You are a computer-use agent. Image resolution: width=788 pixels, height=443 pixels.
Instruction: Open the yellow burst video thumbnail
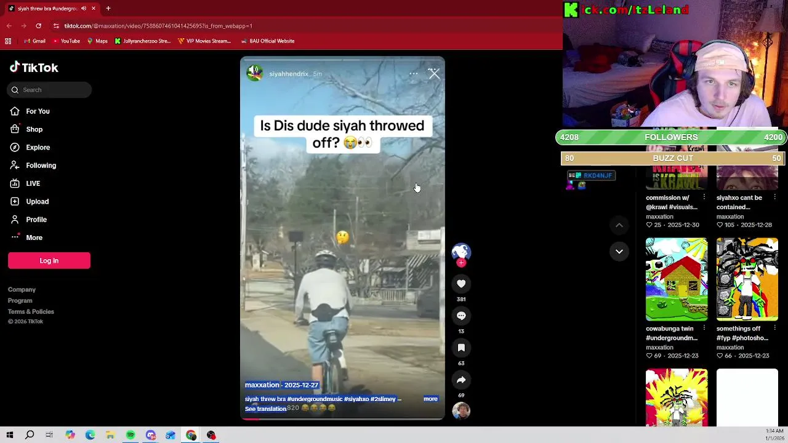tap(677, 397)
